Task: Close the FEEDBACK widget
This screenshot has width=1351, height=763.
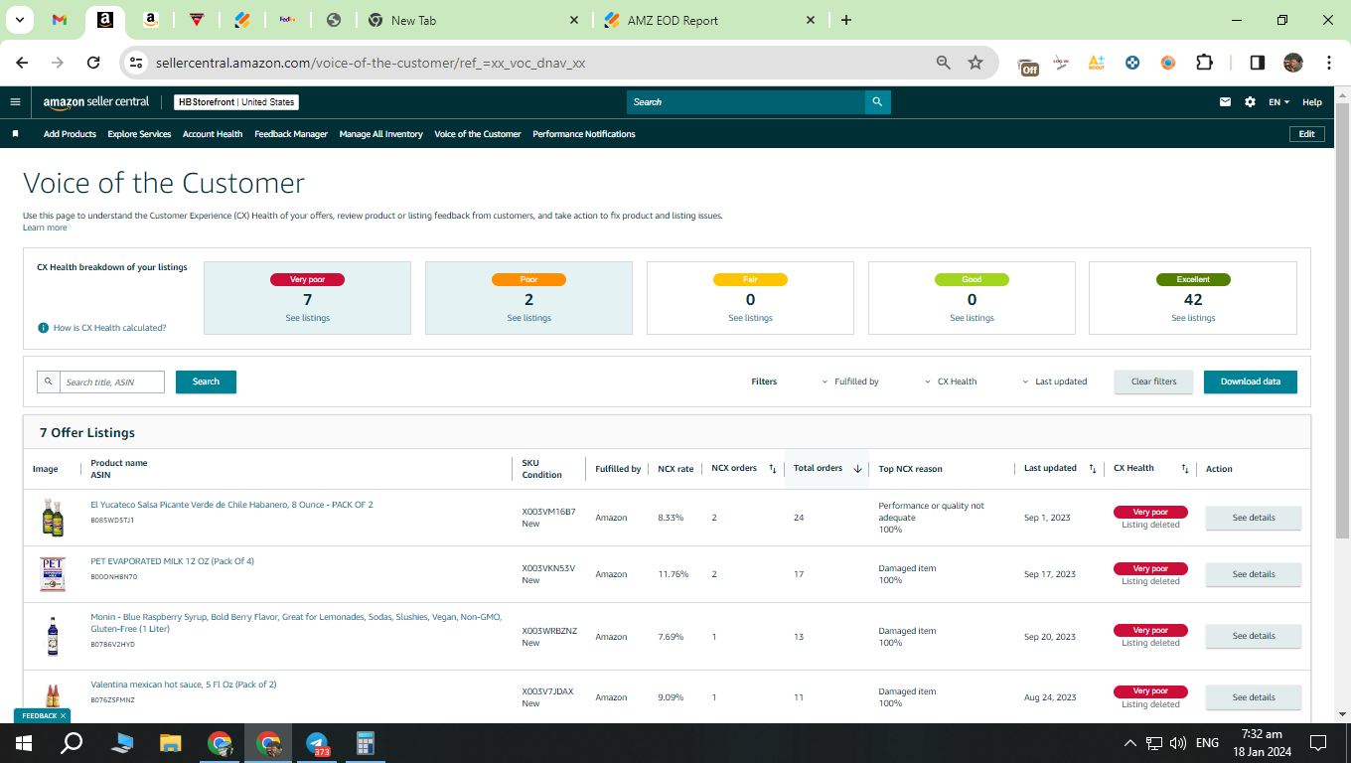Action: [63, 716]
